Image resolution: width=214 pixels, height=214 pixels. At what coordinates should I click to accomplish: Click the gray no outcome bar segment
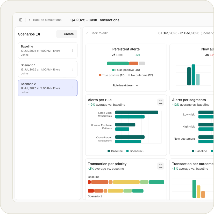tap(142, 63)
